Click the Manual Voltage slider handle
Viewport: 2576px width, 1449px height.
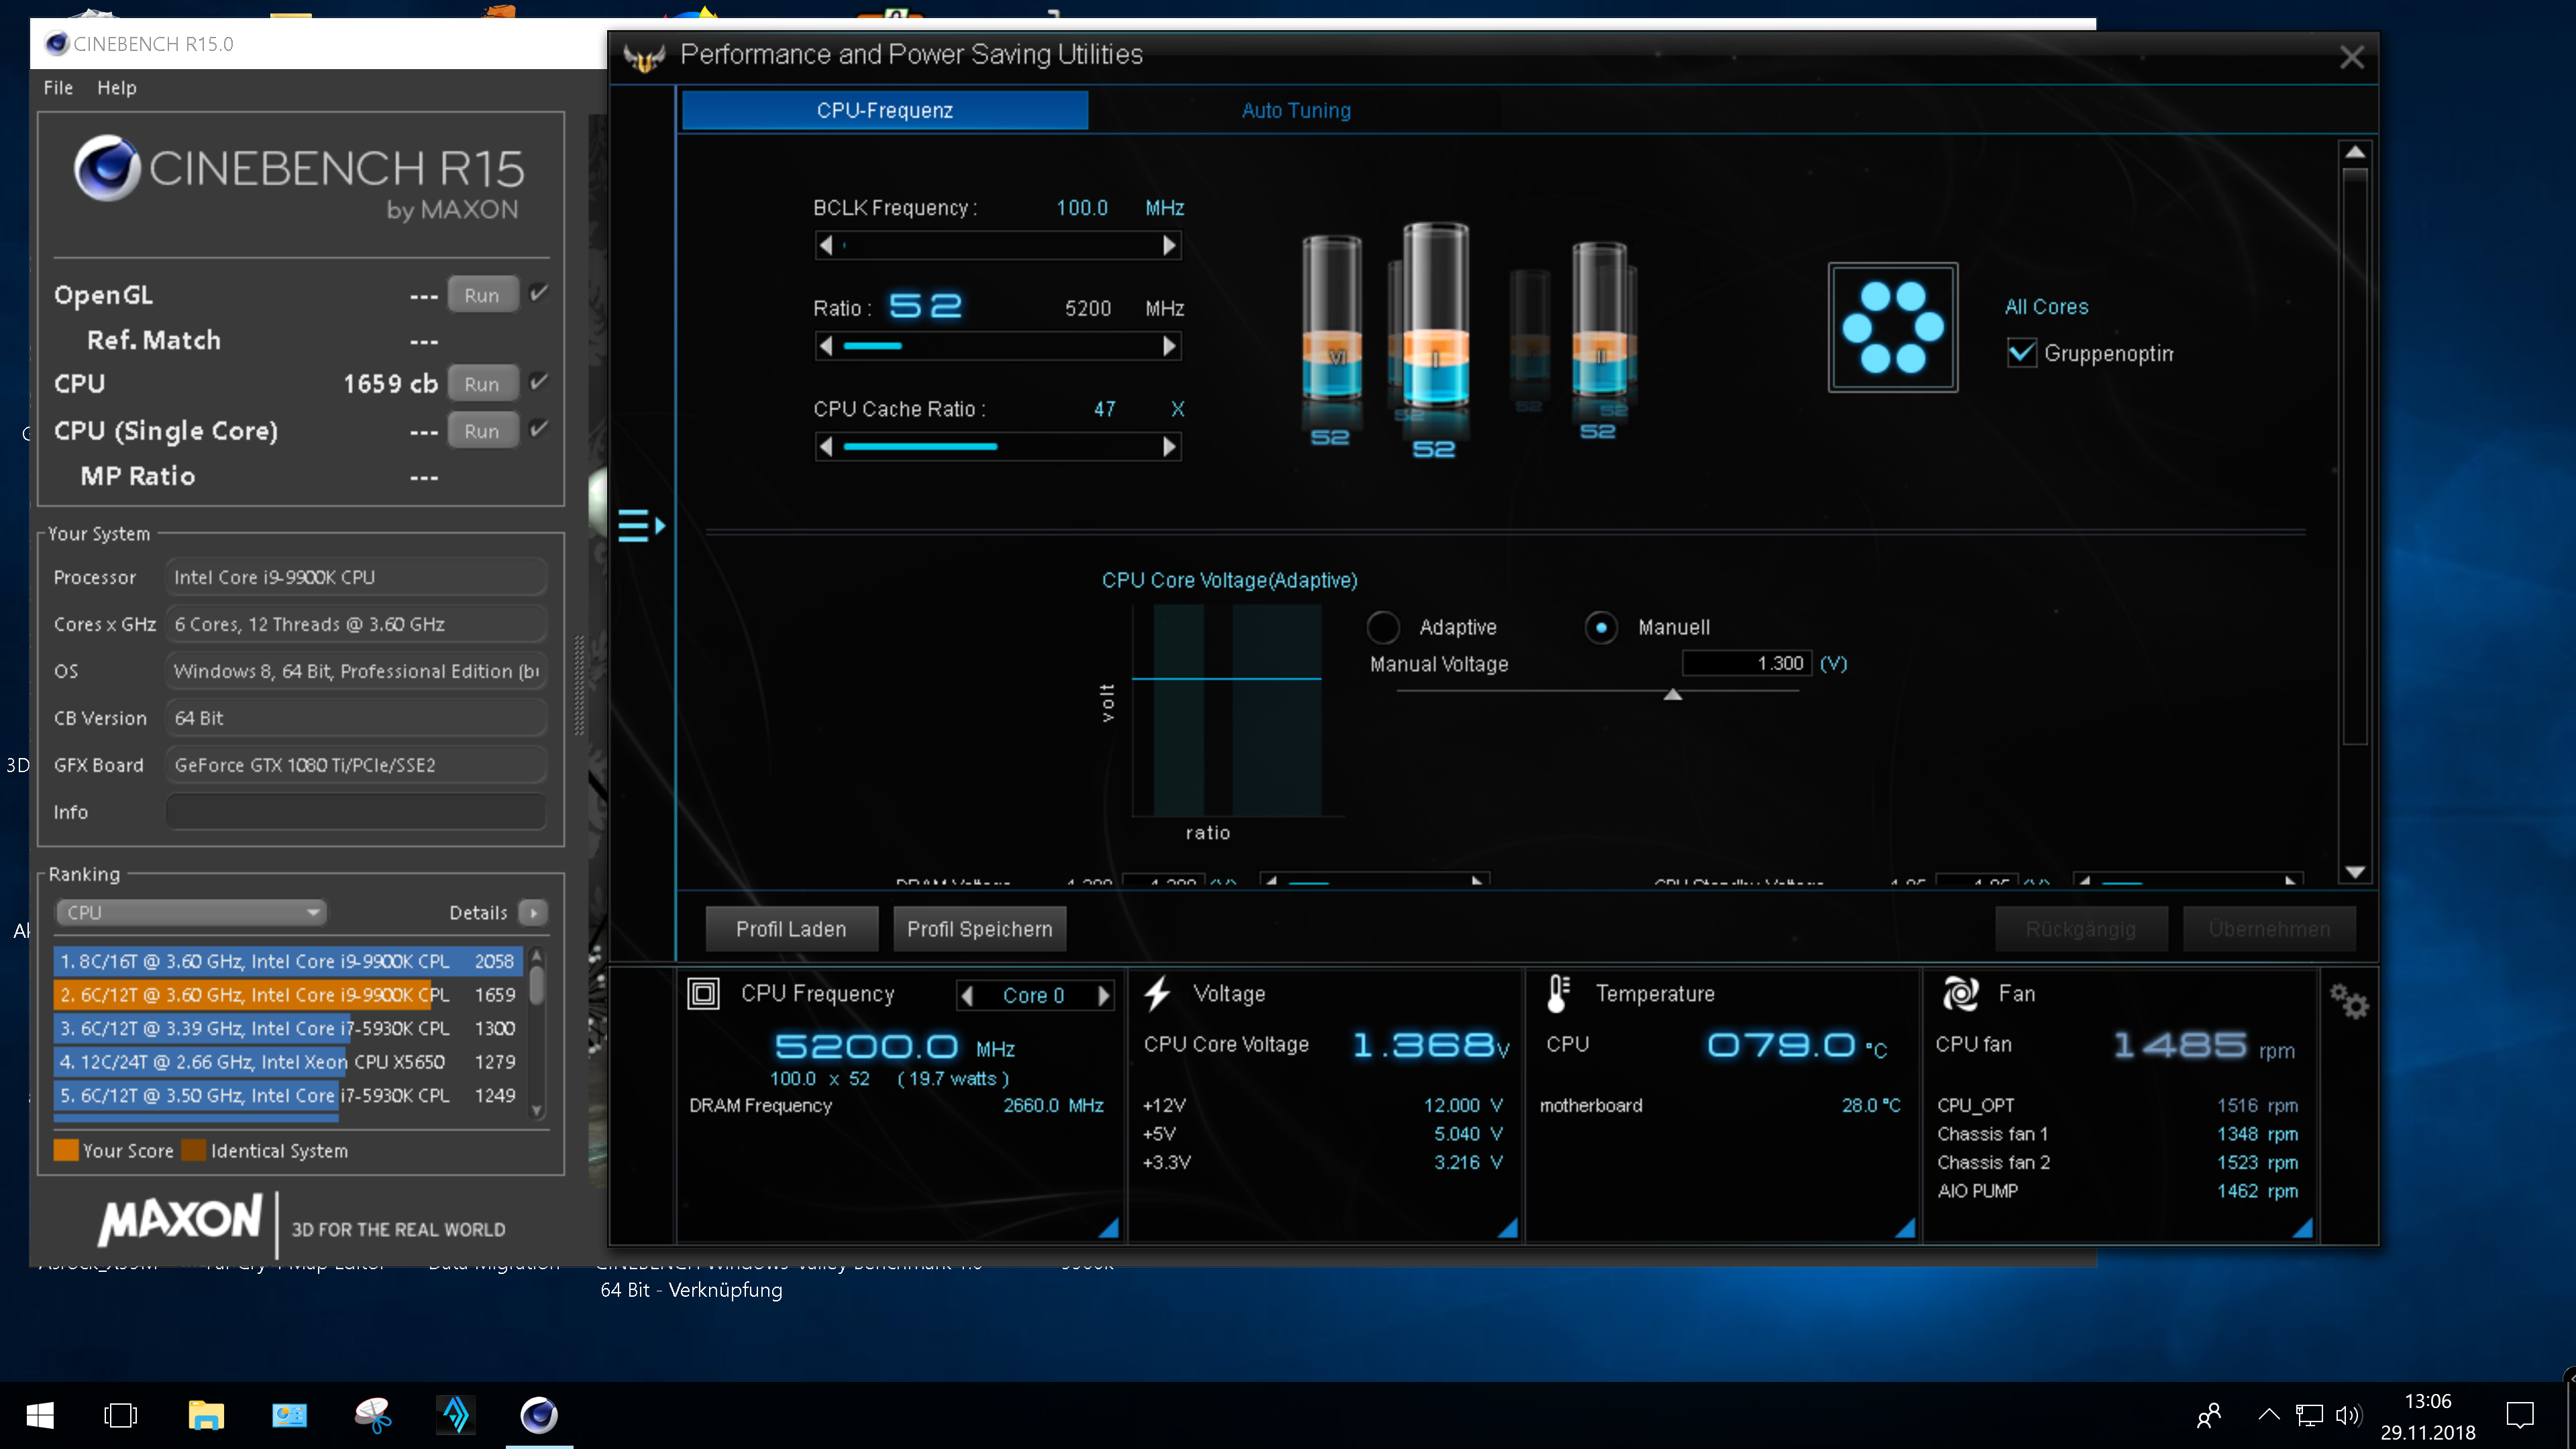click(x=1672, y=695)
